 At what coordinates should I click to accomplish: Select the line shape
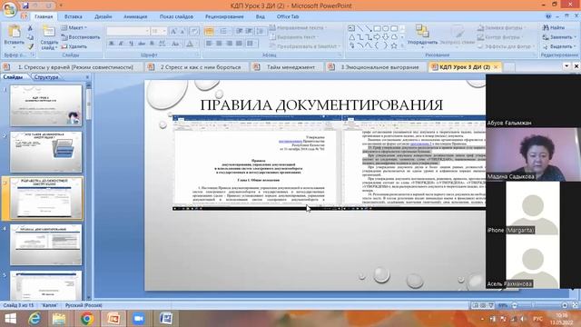coord(359,28)
